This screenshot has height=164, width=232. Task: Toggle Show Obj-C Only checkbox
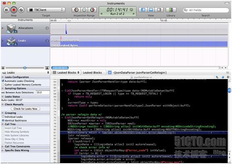(3, 139)
